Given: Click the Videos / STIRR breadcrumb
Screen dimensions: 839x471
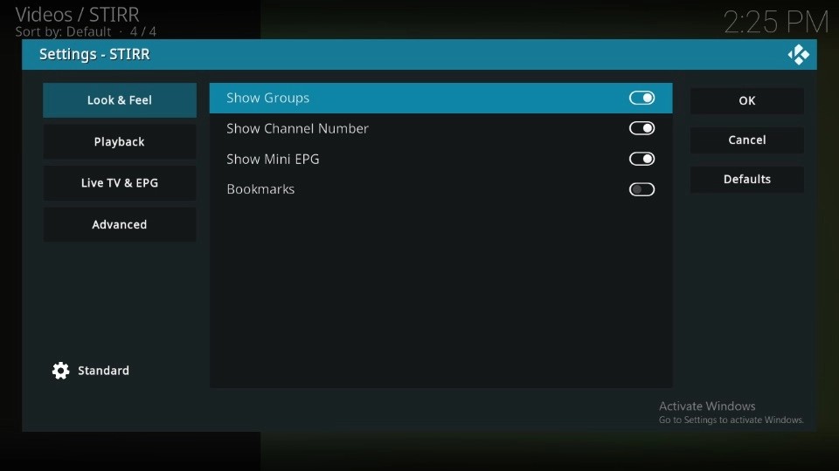Looking at the screenshot, I should point(77,15).
